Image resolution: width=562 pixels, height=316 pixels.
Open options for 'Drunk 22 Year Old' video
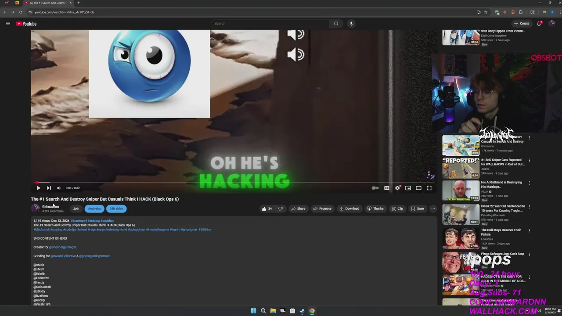click(529, 207)
